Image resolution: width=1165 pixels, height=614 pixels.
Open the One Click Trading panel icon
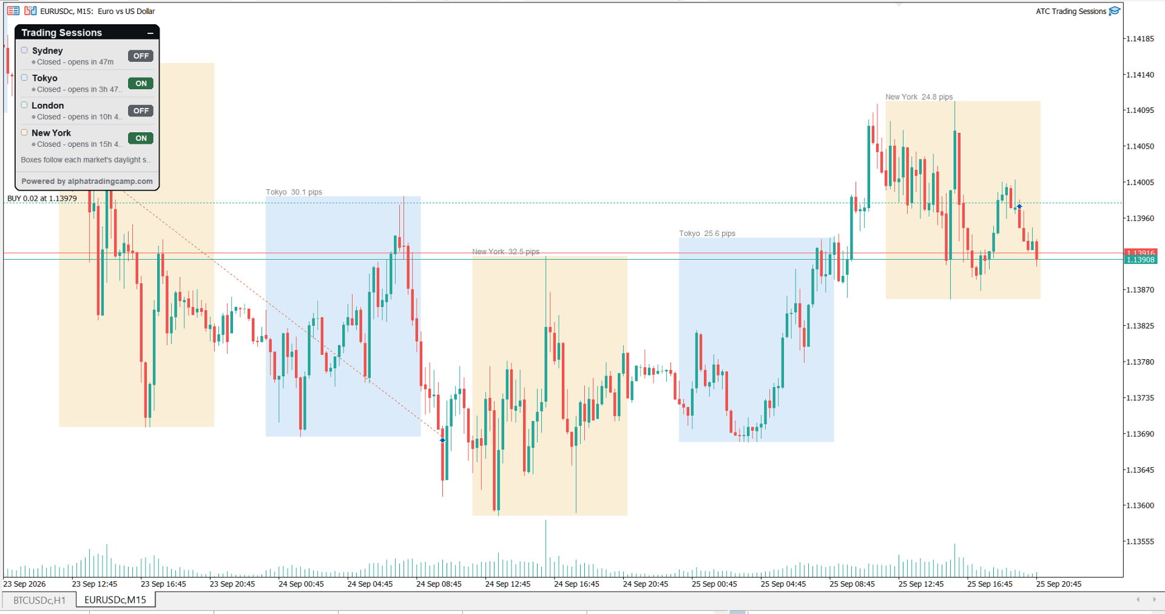[x=13, y=11]
